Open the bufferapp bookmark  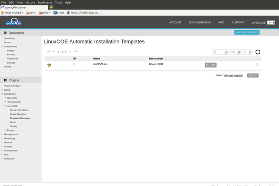point(84,13)
